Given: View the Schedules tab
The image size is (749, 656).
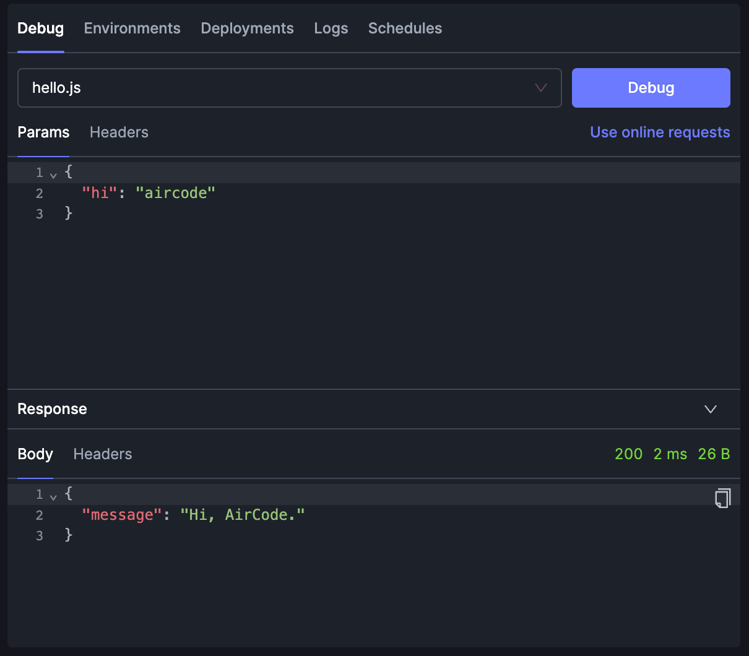Looking at the screenshot, I should coord(405,28).
